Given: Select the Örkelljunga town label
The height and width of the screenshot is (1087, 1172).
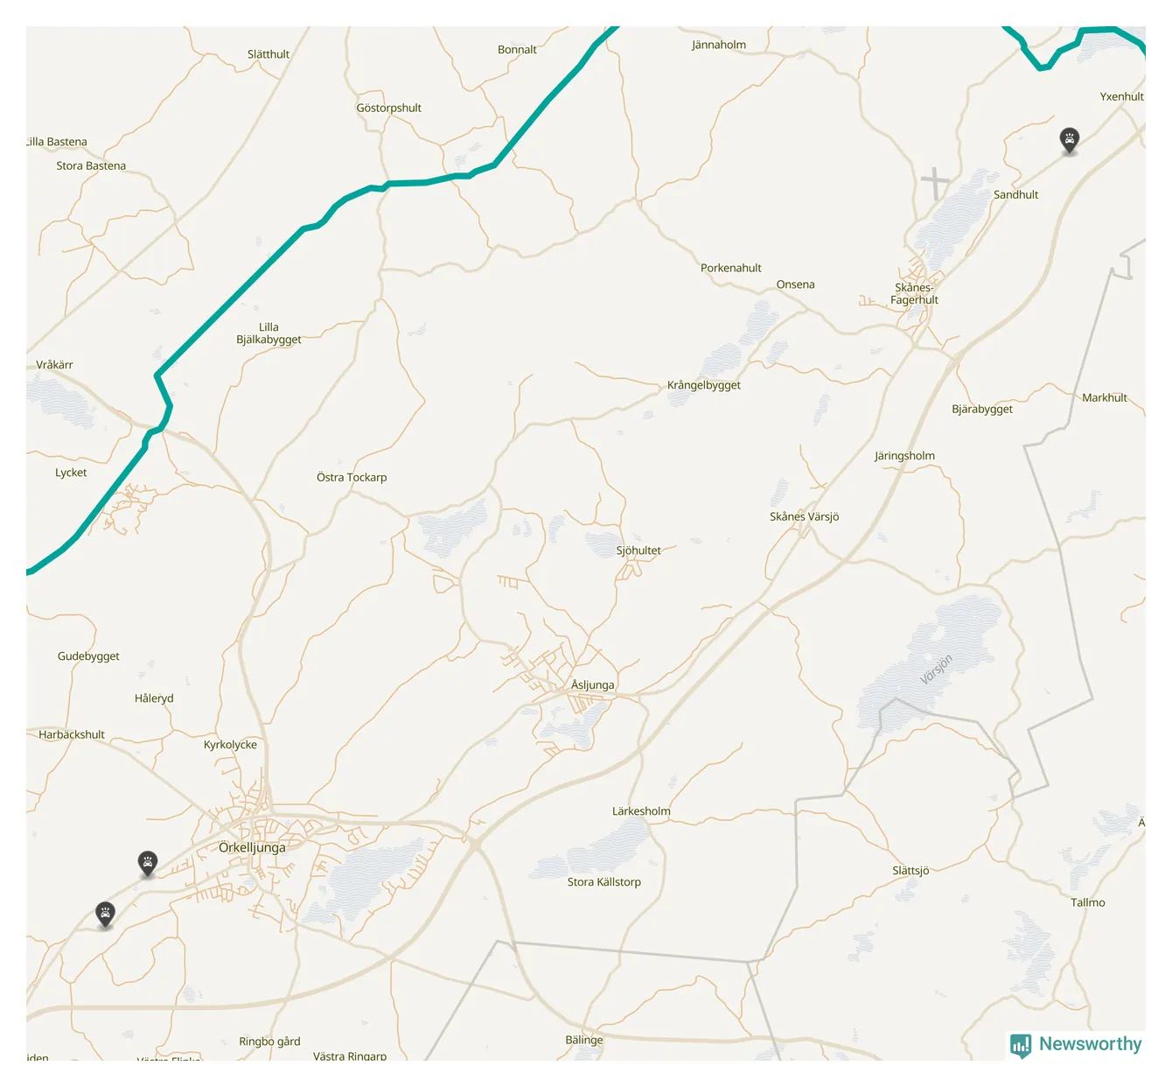Looking at the screenshot, I should pos(252,848).
